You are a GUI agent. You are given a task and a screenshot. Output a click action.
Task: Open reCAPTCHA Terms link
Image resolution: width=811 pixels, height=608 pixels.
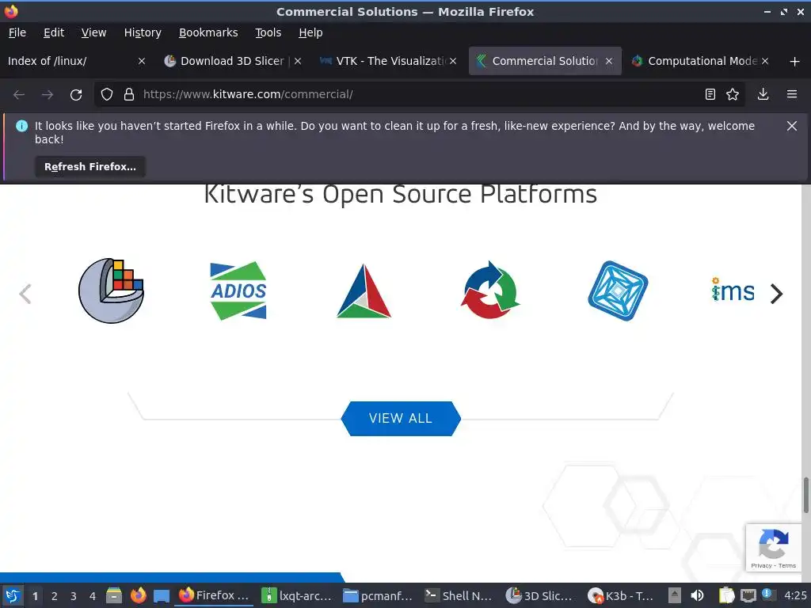tap(786, 565)
